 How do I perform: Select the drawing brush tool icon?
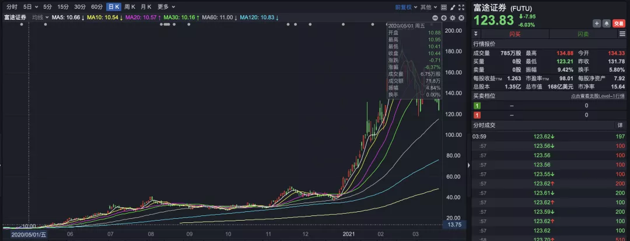coord(453,7)
